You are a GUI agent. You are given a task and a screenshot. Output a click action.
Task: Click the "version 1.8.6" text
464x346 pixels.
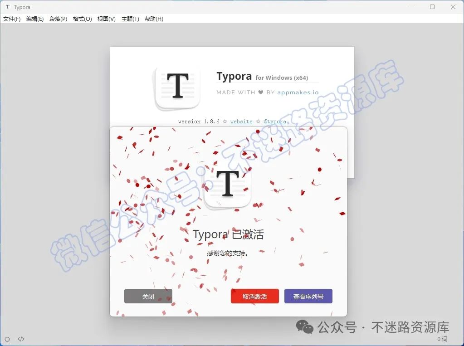199,122
